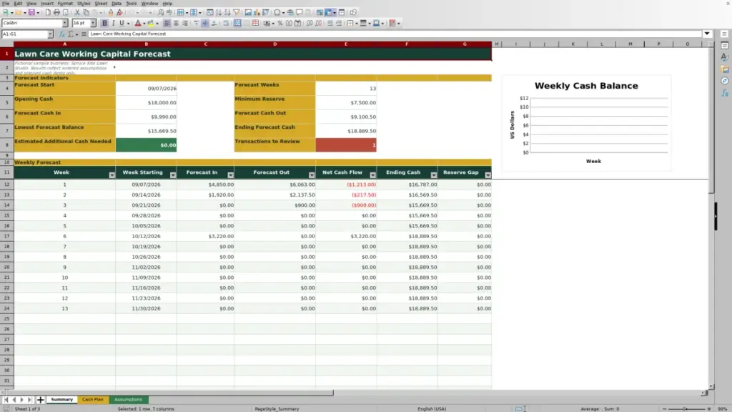Open the Name Box dropdown arrow

click(x=50, y=34)
